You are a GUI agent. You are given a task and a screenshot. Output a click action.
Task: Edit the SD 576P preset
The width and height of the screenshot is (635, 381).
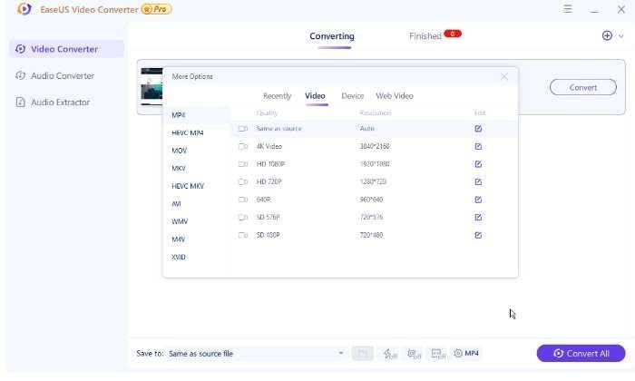478,218
